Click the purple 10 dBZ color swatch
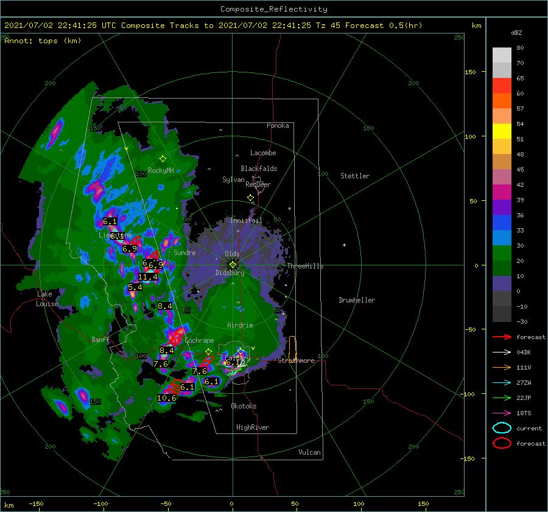 coord(502,284)
